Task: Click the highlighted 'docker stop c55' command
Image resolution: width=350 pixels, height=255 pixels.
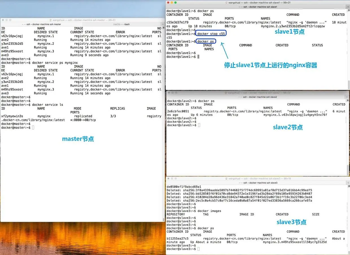Action: [x=211, y=34]
